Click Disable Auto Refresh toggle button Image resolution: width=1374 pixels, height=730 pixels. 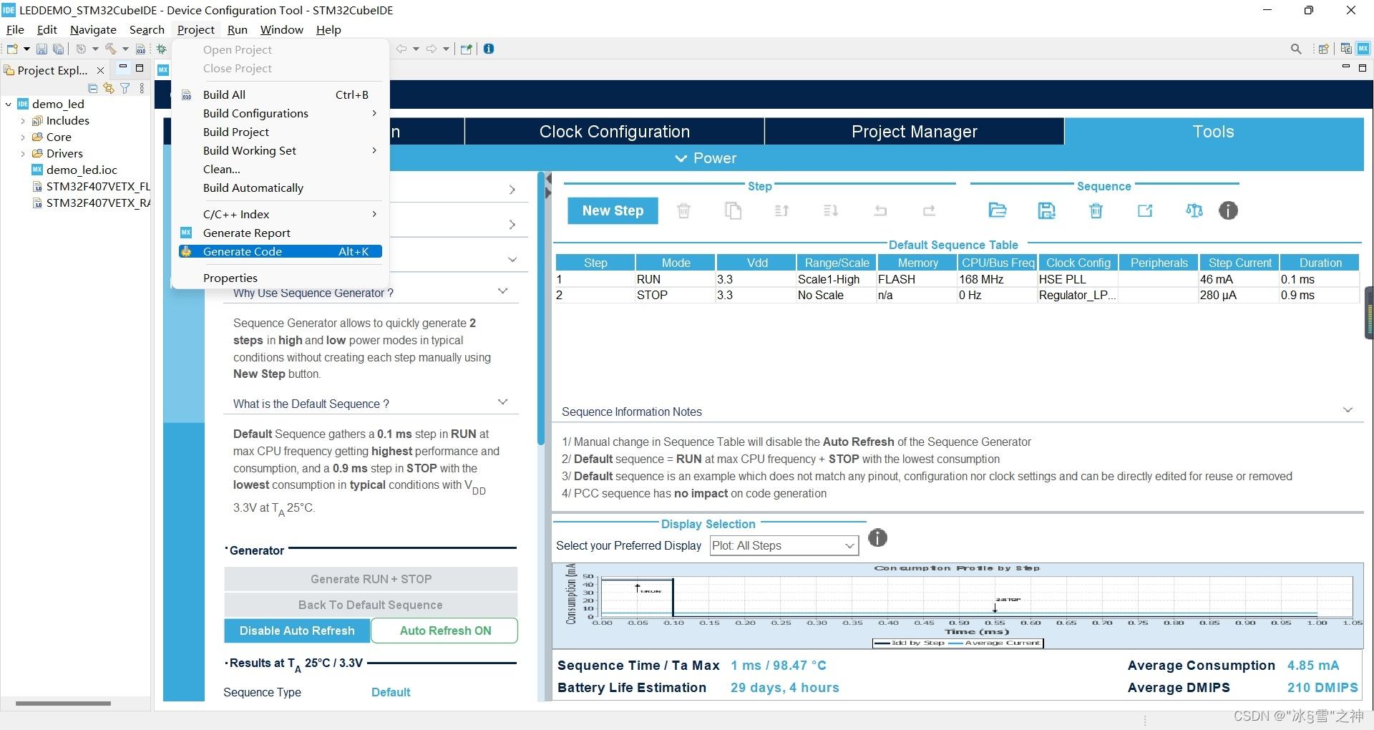coord(297,631)
